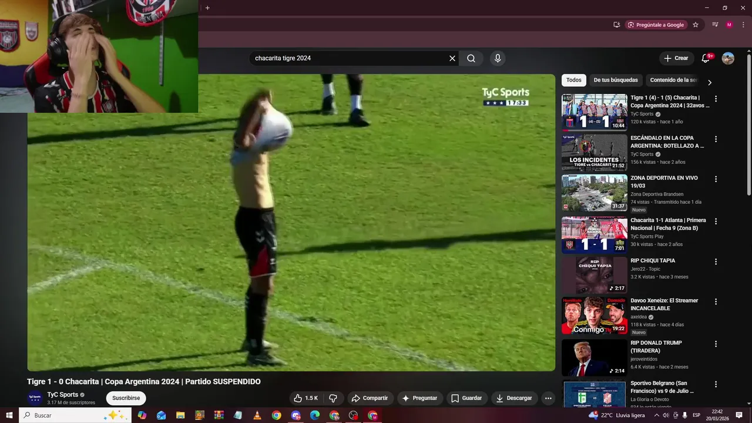Open options for ESCÁNDALO EN LA COPA video

click(716, 139)
